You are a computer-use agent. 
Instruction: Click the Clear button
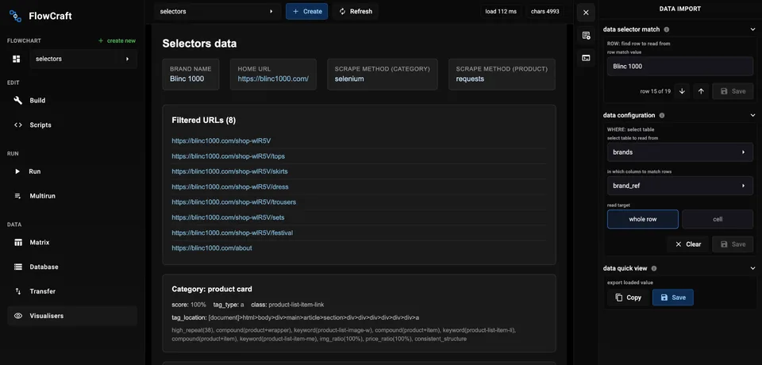(688, 244)
